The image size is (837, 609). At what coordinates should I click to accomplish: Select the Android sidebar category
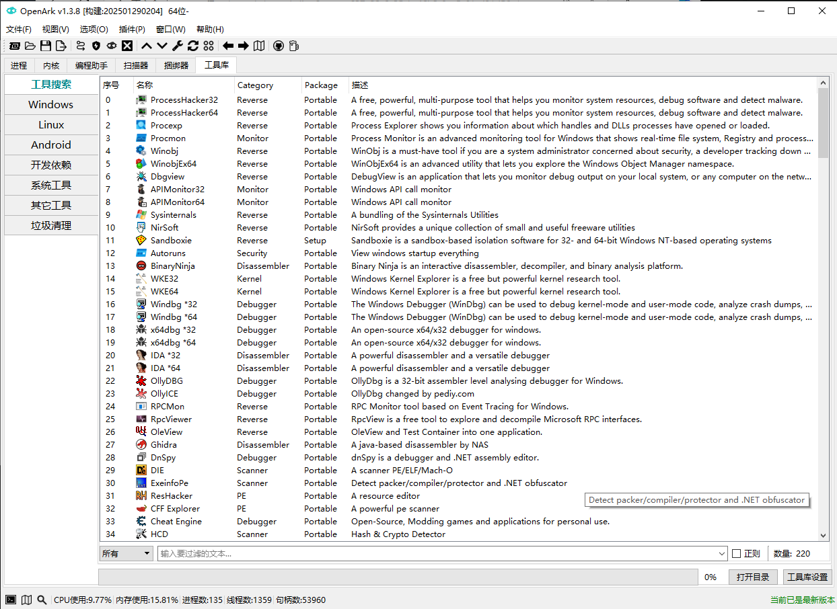point(51,145)
